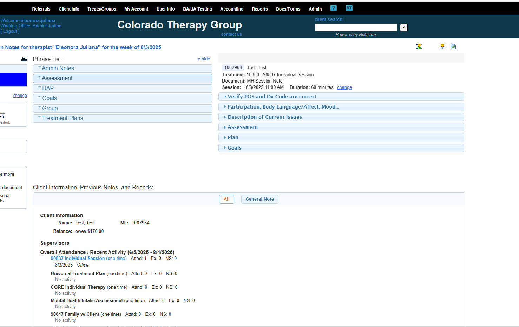Switch to the General Note tab
Image resolution: width=519 pixels, height=327 pixels.
[259, 199]
